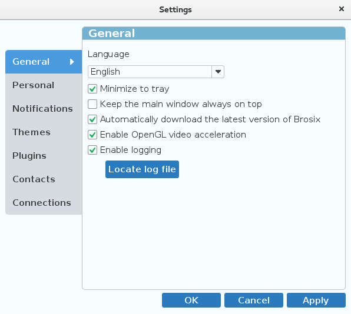The image size is (351, 314).
Task: Confirm settings with the OK button
Action: [x=191, y=300]
